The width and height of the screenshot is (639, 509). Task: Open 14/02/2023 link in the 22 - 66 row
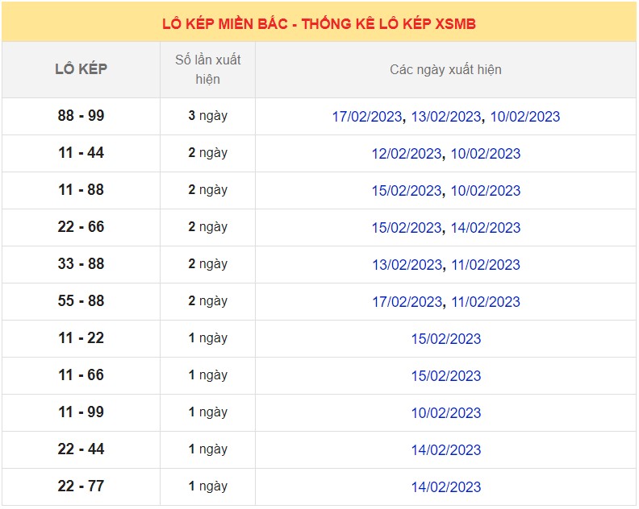pos(485,228)
